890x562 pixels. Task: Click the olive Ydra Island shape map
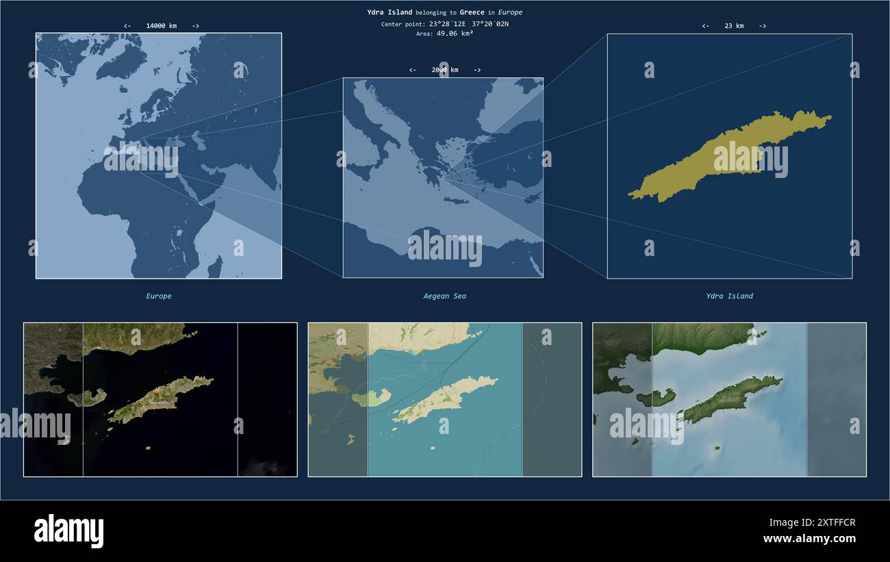click(x=730, y=156)
